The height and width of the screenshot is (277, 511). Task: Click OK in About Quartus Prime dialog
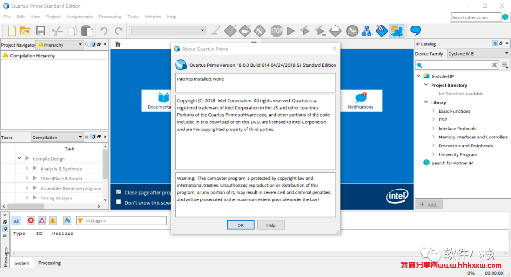point(240,225)
